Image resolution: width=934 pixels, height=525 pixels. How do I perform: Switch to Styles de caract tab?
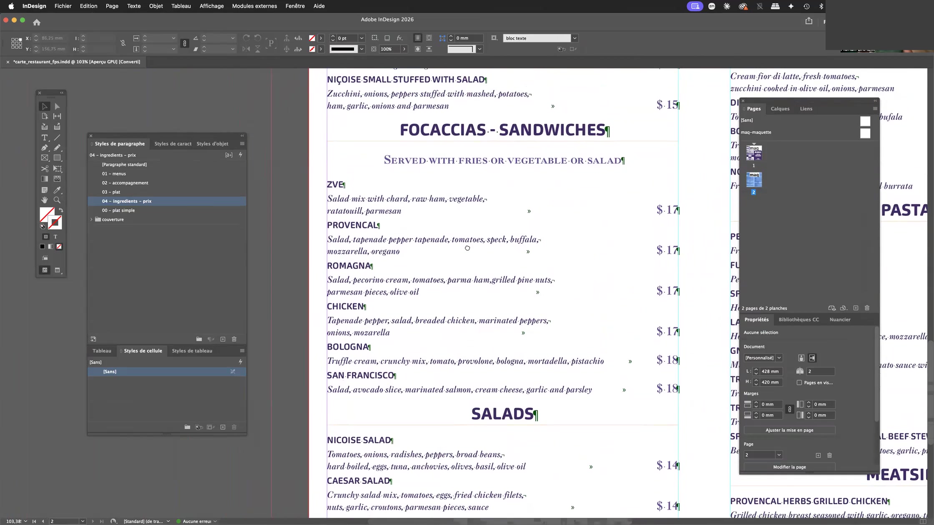(x=173, y=144)
